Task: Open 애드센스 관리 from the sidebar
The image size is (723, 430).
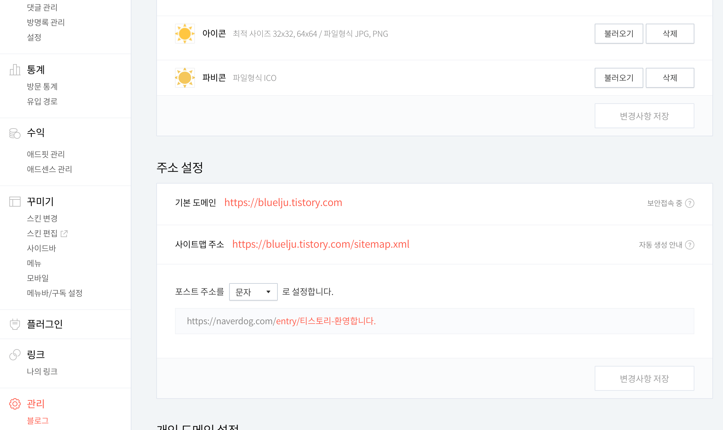Action: click(x=49, y=169)
